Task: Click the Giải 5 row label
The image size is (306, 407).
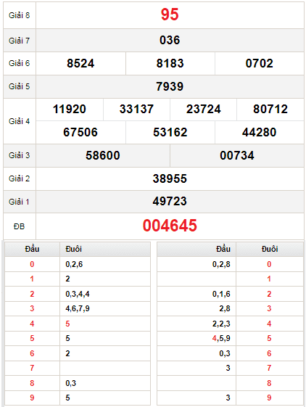Action: pos(19,86)
